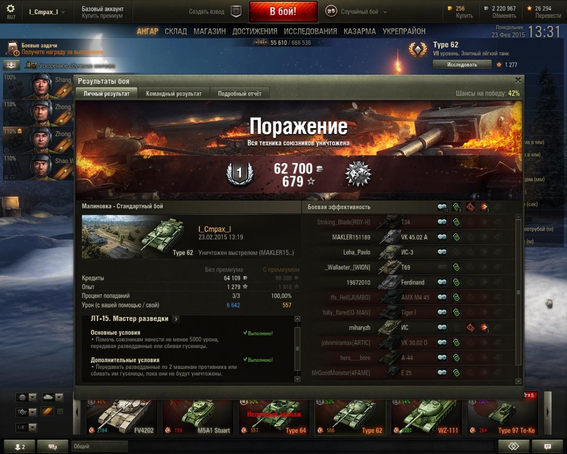Click the mission conditions vertical scrollbar
This screenshot has width=567, height=454.
click(297, 348)
